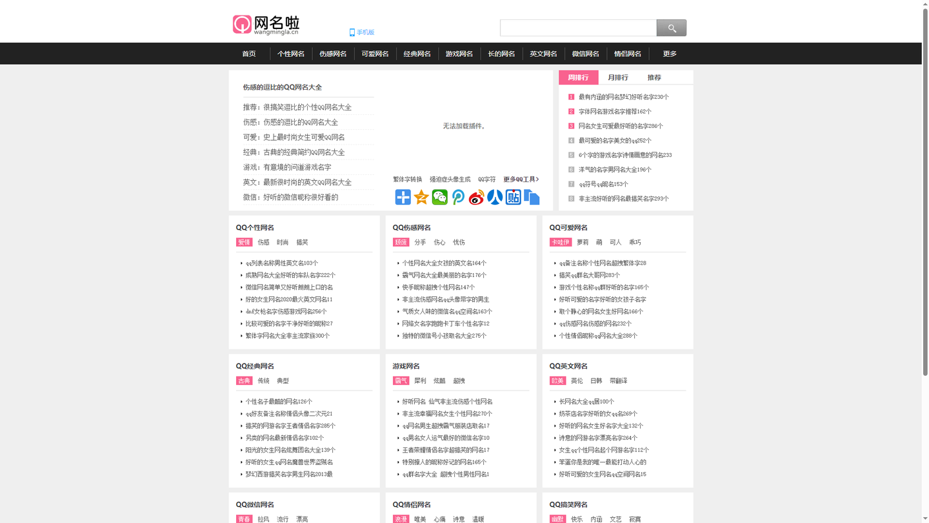Expand the 更多 navigation menu
The height and width of the screenshot is (523, 929).
[670, 54]
